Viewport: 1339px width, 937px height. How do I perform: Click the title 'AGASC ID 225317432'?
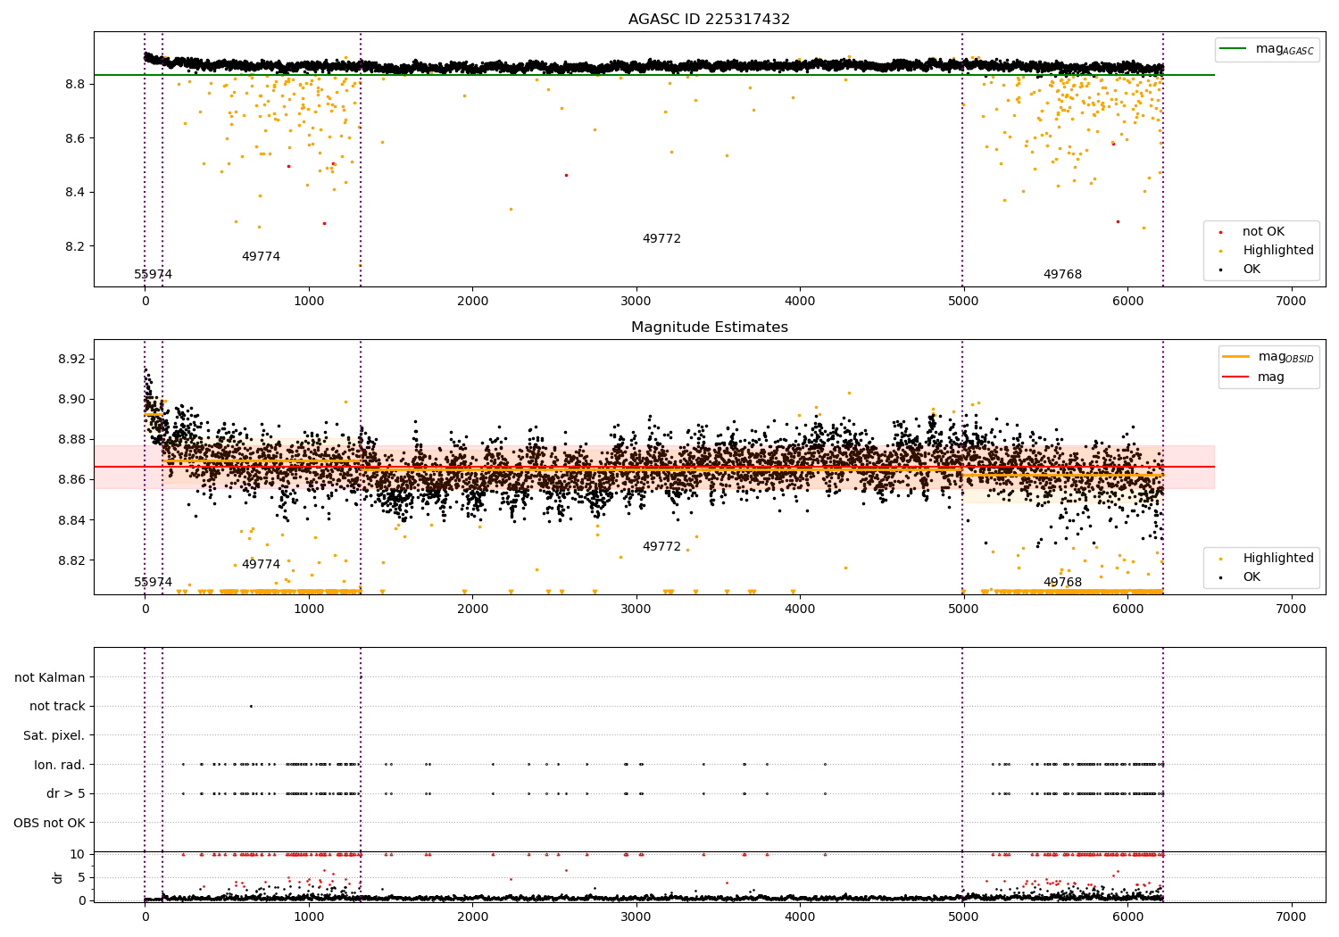tap(709, 20)
